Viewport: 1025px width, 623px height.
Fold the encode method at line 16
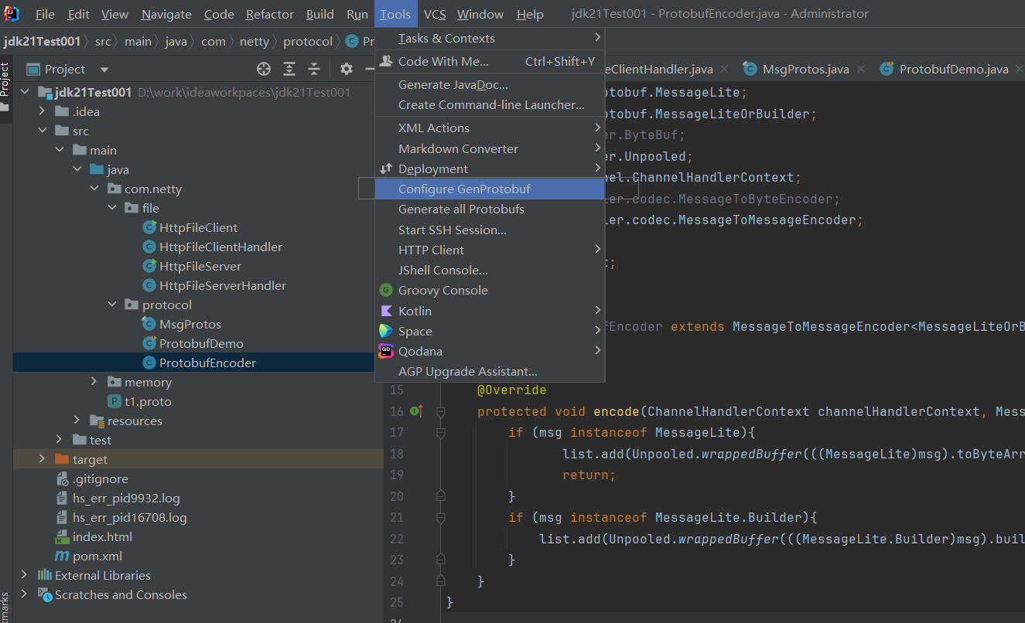[x=440, y=411]
